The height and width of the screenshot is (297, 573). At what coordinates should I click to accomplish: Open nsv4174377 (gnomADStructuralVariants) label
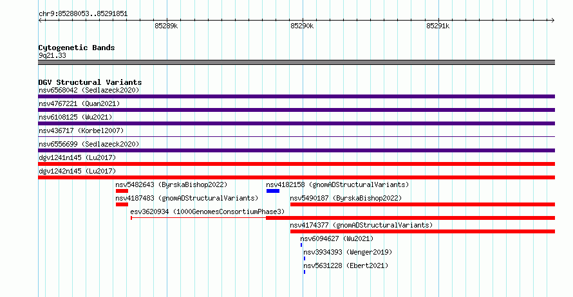361,225
